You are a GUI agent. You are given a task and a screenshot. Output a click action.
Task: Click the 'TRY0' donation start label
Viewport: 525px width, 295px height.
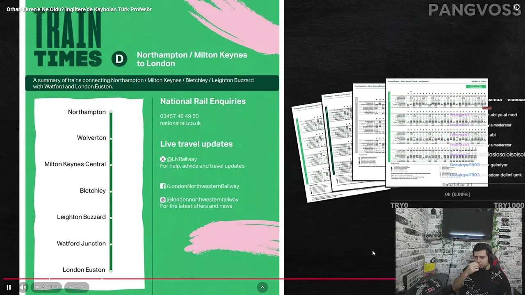tap(399, 205)
